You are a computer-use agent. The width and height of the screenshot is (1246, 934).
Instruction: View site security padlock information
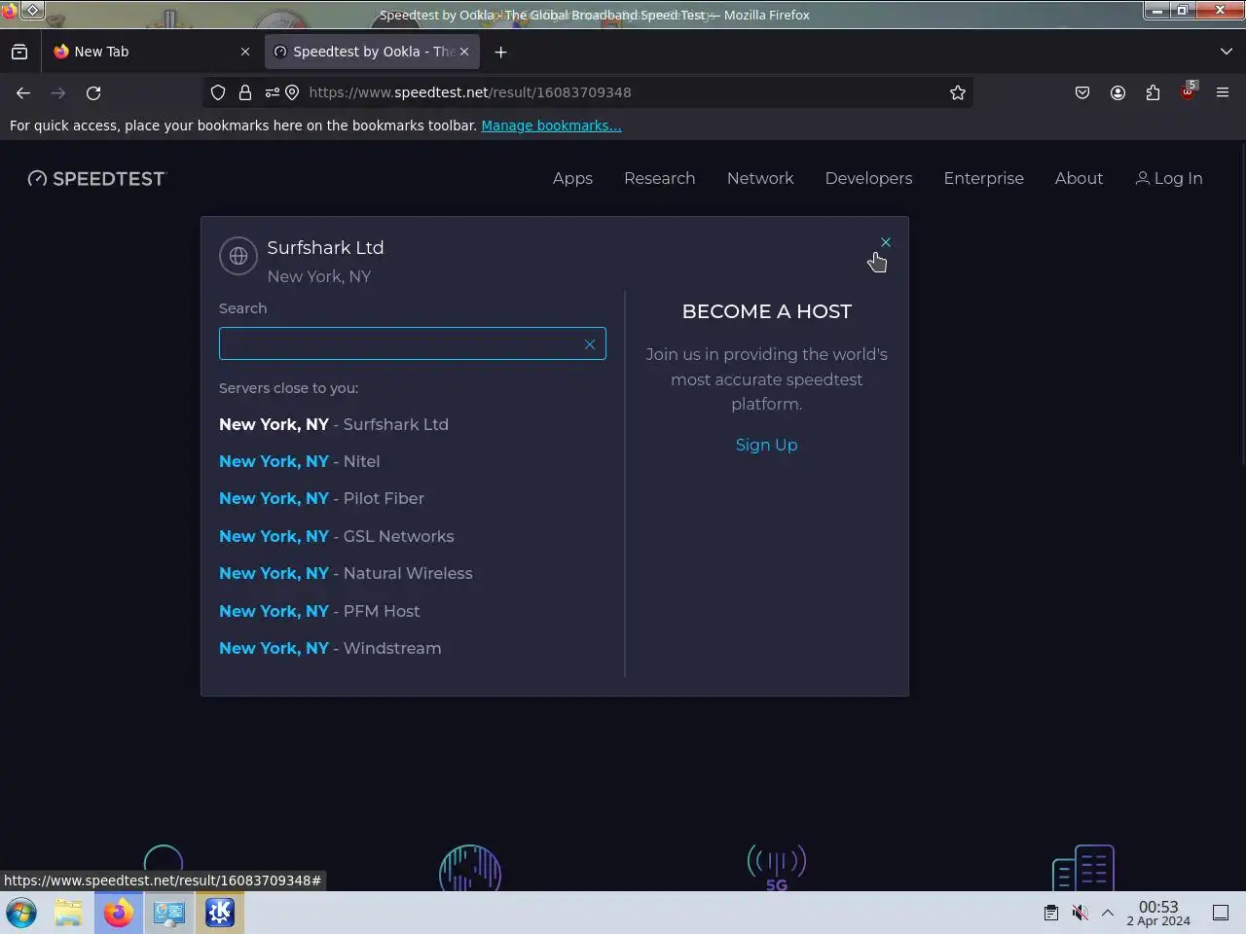click(245, 92)
